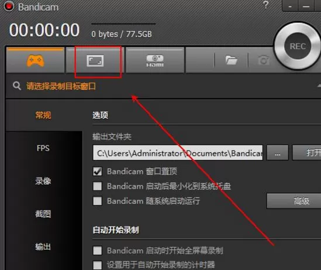Switch to screen rectangle recording mode

tap(95, 61)
